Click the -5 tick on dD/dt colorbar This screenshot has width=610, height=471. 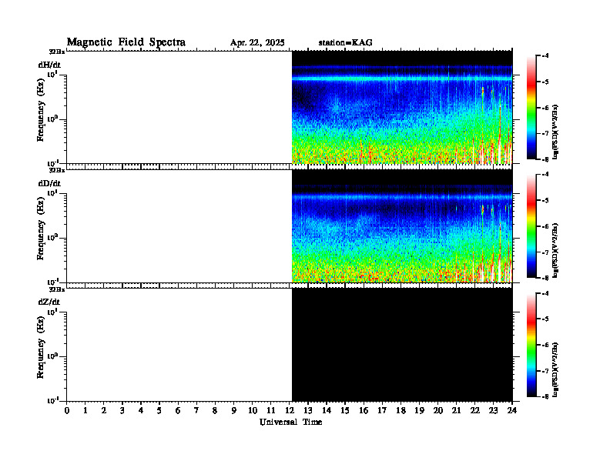pyautogui.click(x=546, y=201)
